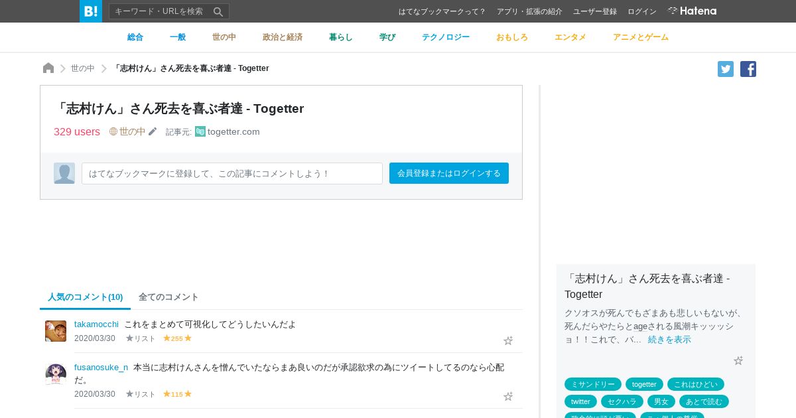Select the 一般 category tab
The image size is (796, 418).
pyautogui.click(x=178, y=37)
